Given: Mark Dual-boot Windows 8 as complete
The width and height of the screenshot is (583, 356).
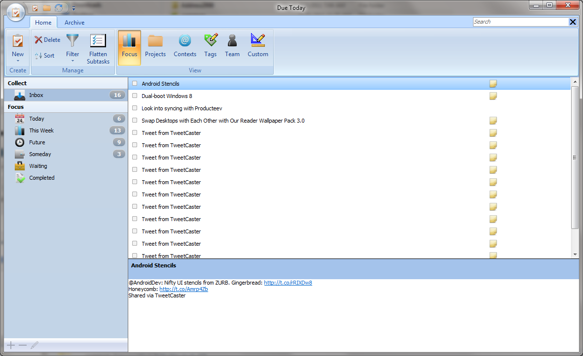Looking at the screenshot, I should pos(135,96).
